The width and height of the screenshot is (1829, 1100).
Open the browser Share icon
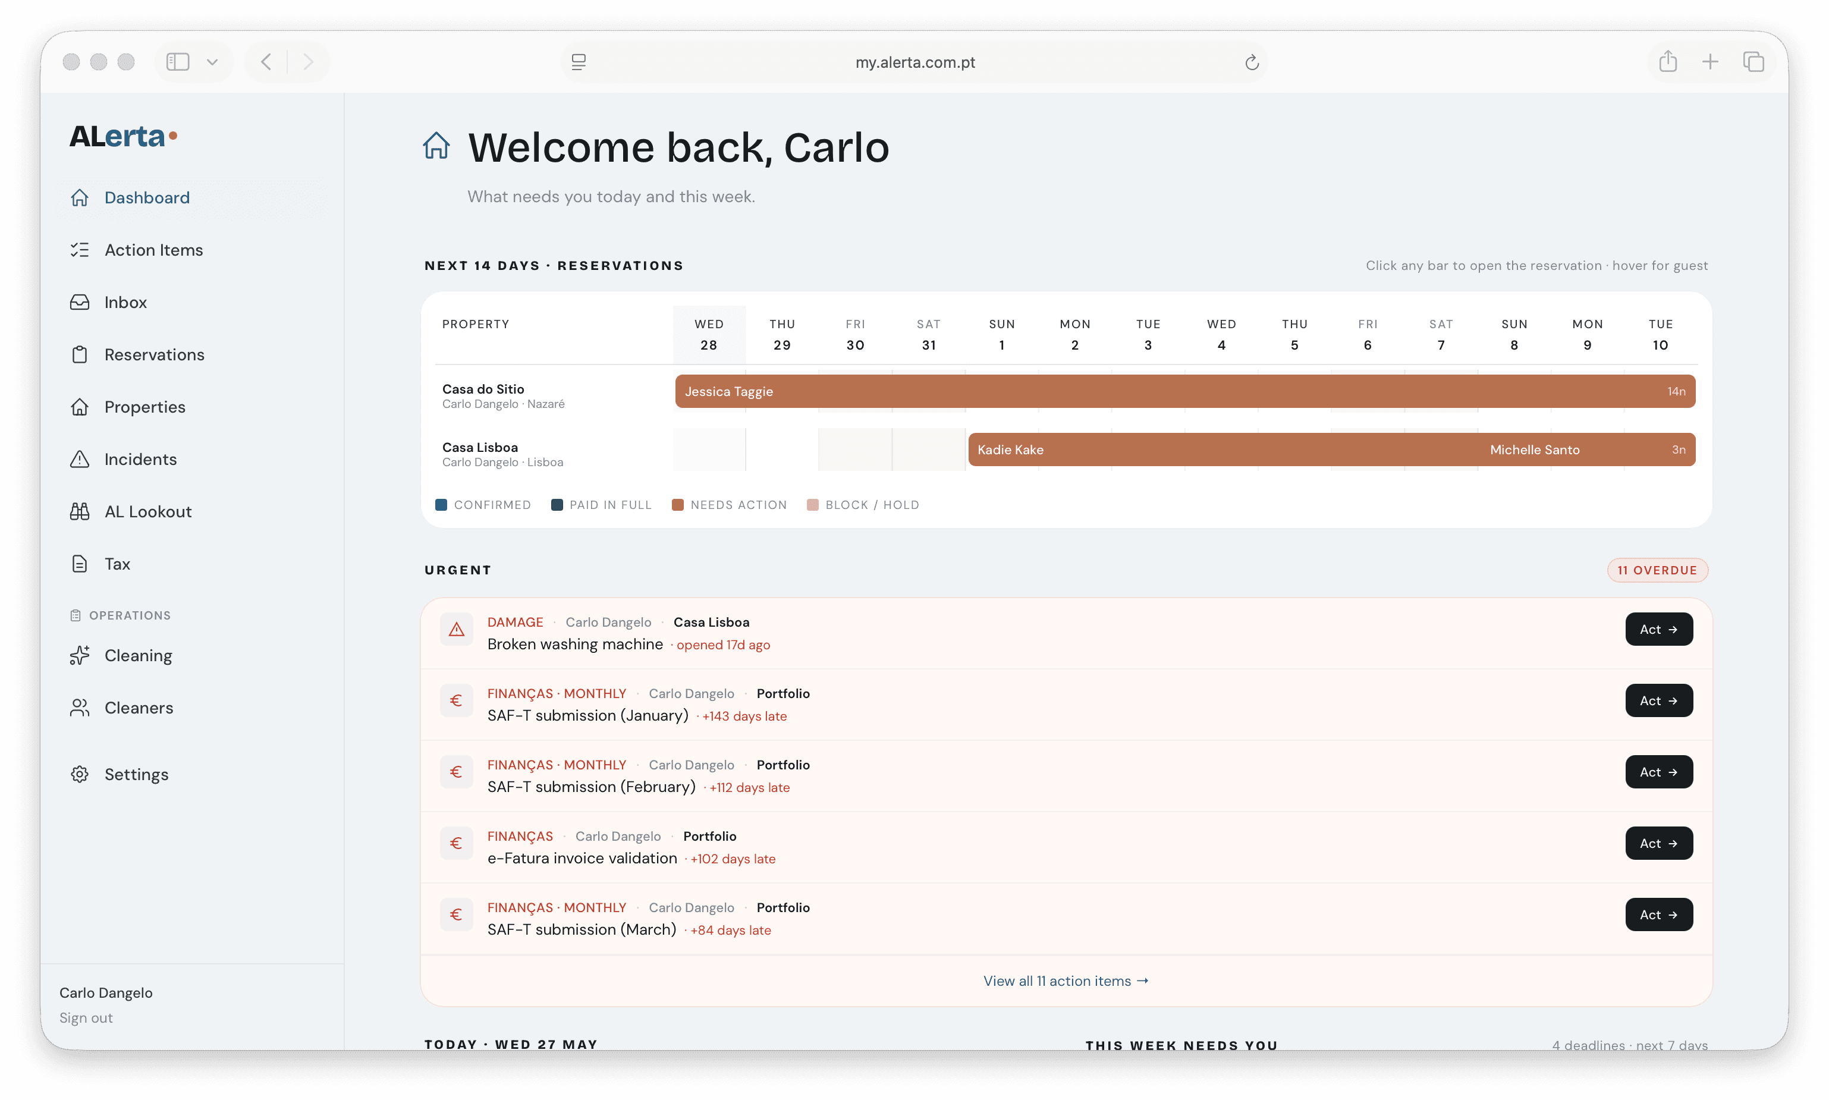pos(1668,61)
